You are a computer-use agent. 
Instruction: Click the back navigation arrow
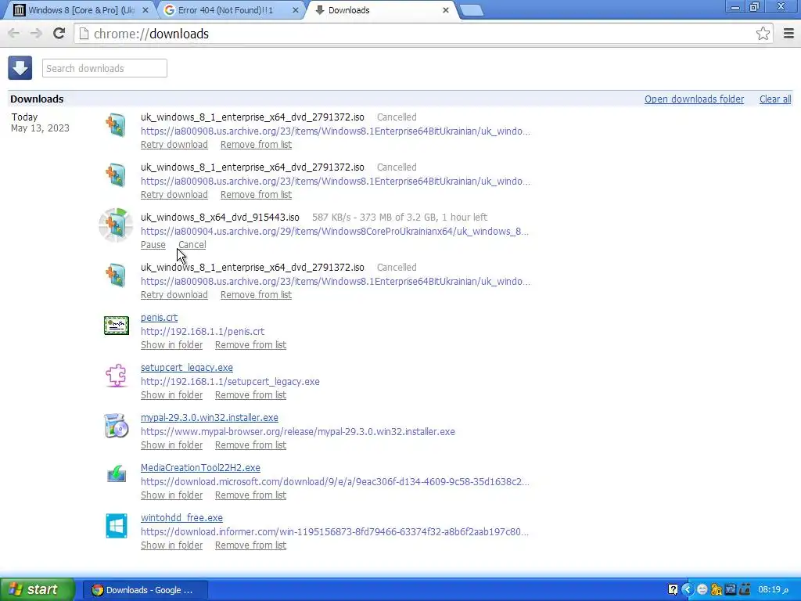(14, 34)
